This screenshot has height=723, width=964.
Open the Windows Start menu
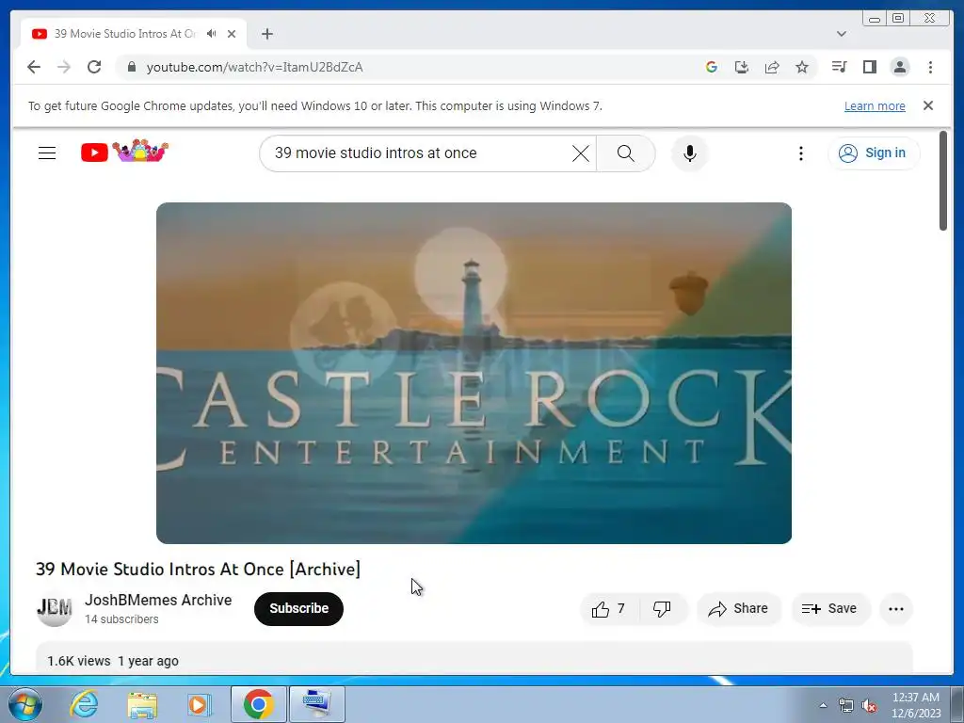coord(24,704)
